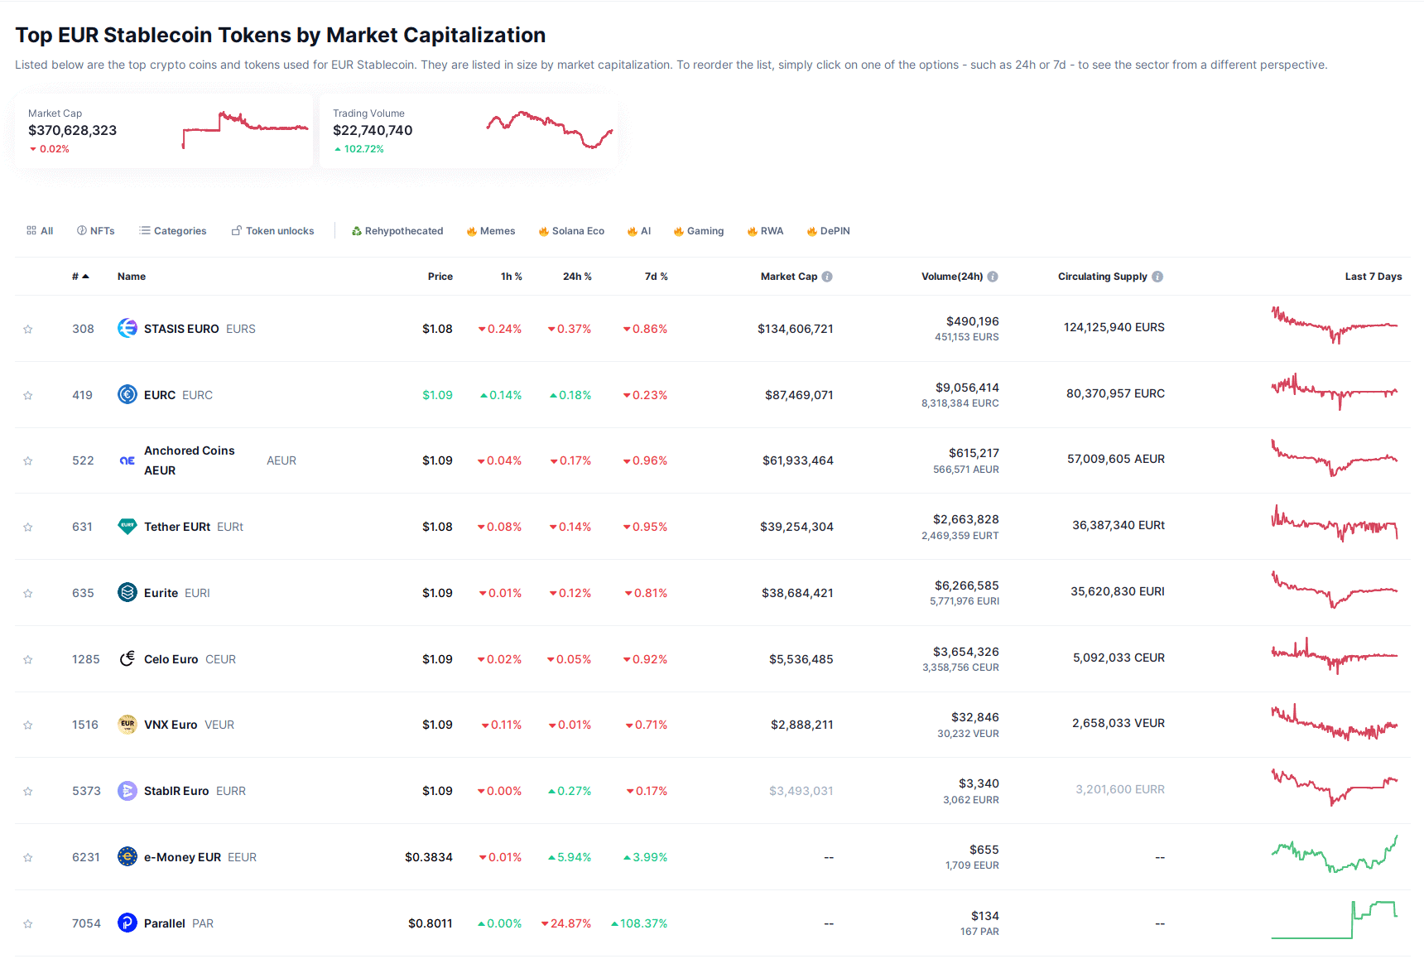Open e-Money EUR 7-day sparkline chart
Image resolution: width=1424 pixels, height=959 pixels.
1335,854
